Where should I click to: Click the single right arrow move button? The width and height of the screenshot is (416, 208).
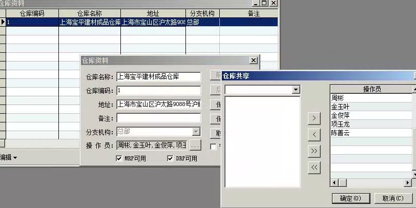coord(314,118)
